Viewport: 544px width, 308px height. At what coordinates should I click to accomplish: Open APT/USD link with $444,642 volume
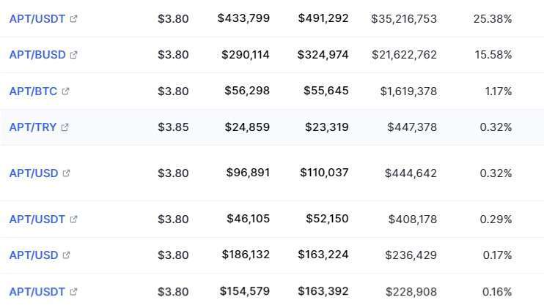(x=34, y=173)
